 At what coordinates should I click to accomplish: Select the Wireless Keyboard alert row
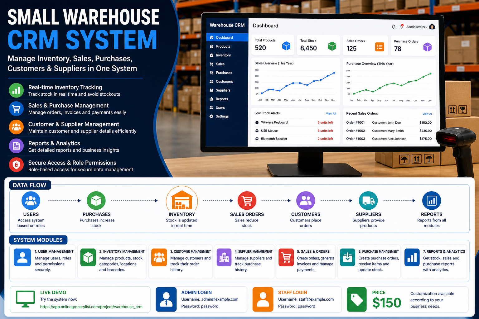(x=294, y=122)
